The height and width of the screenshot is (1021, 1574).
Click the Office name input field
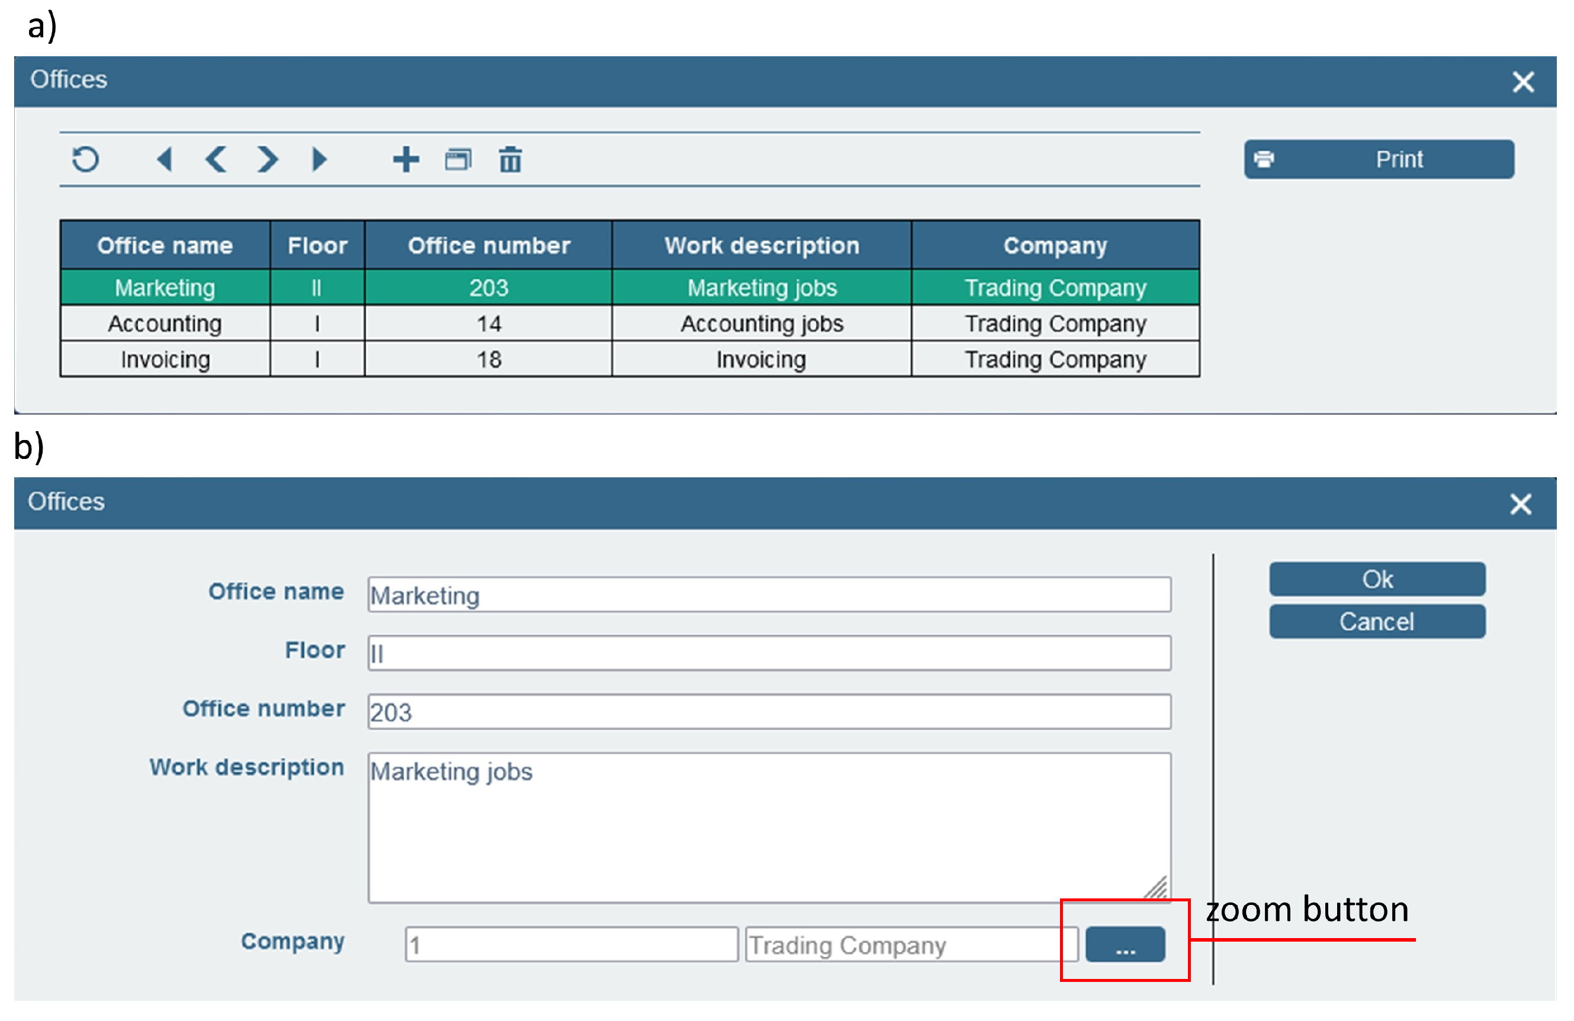769,595
